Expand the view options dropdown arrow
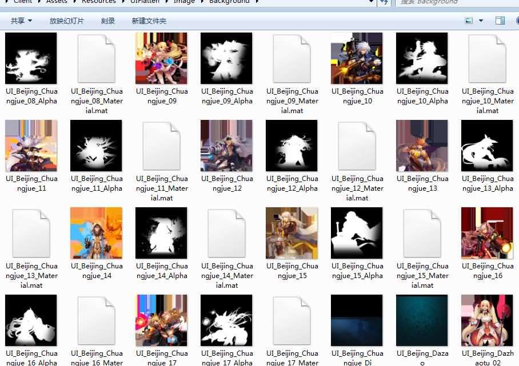The height and width of the screenshot is (366, 519). pyautogui.click(x=481, y=21)
